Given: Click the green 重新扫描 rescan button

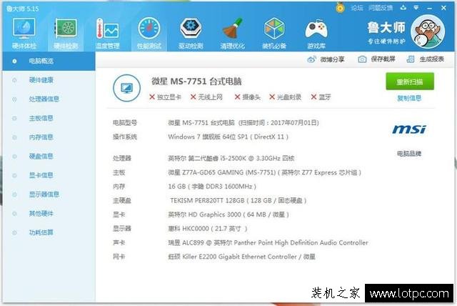Looking at the screenshot, I should tap(410, 82).
